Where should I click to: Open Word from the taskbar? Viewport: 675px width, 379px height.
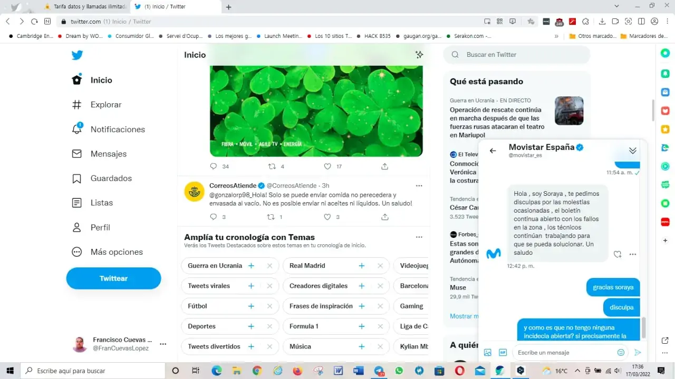358,371
